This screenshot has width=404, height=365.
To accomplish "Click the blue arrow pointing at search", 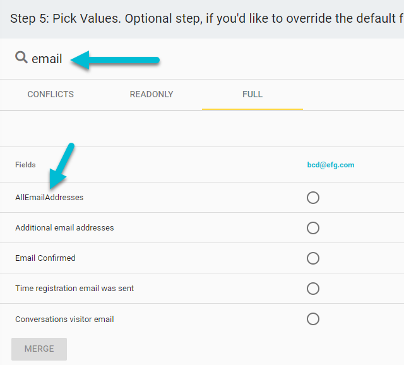I will (x=115, y=60).
